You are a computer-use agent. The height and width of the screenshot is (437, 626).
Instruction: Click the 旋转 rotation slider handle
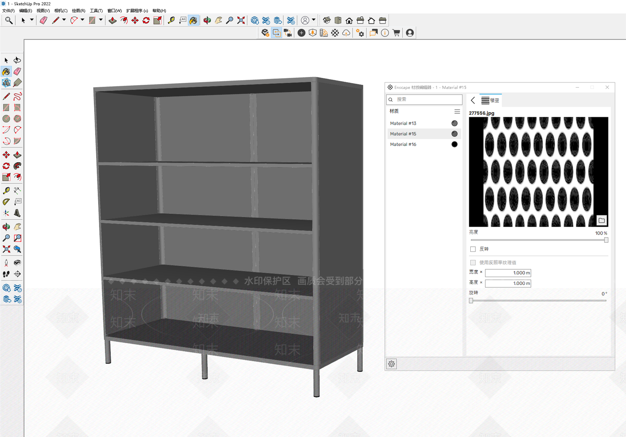coord(471,301)
